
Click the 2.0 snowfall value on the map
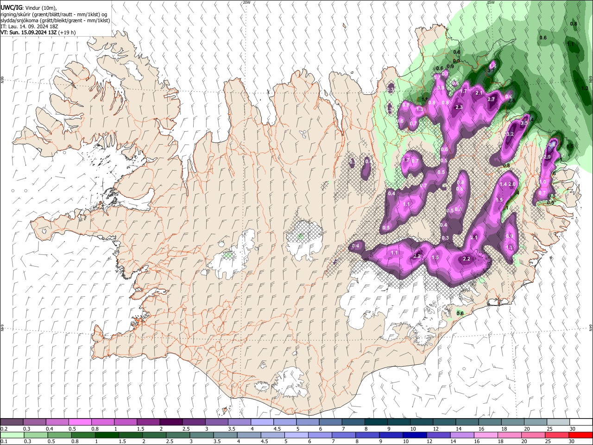coord(512,184)
